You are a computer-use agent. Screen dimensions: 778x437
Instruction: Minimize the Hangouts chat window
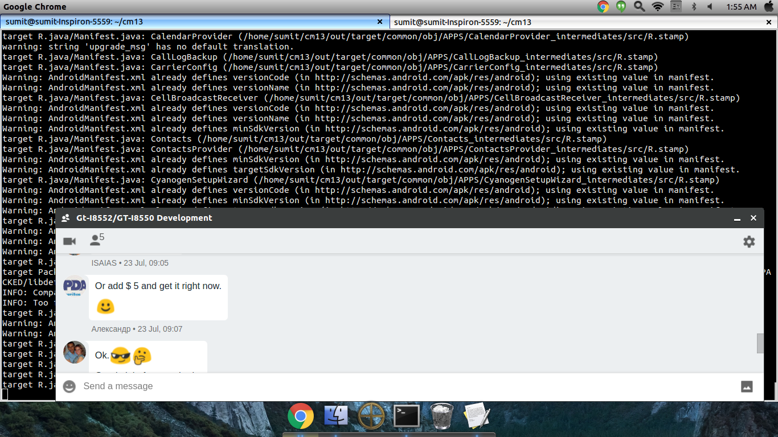[737, 218]
